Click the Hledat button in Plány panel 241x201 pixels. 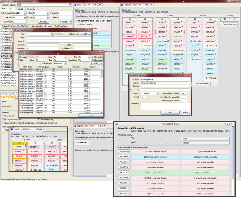tap(65, 22)
